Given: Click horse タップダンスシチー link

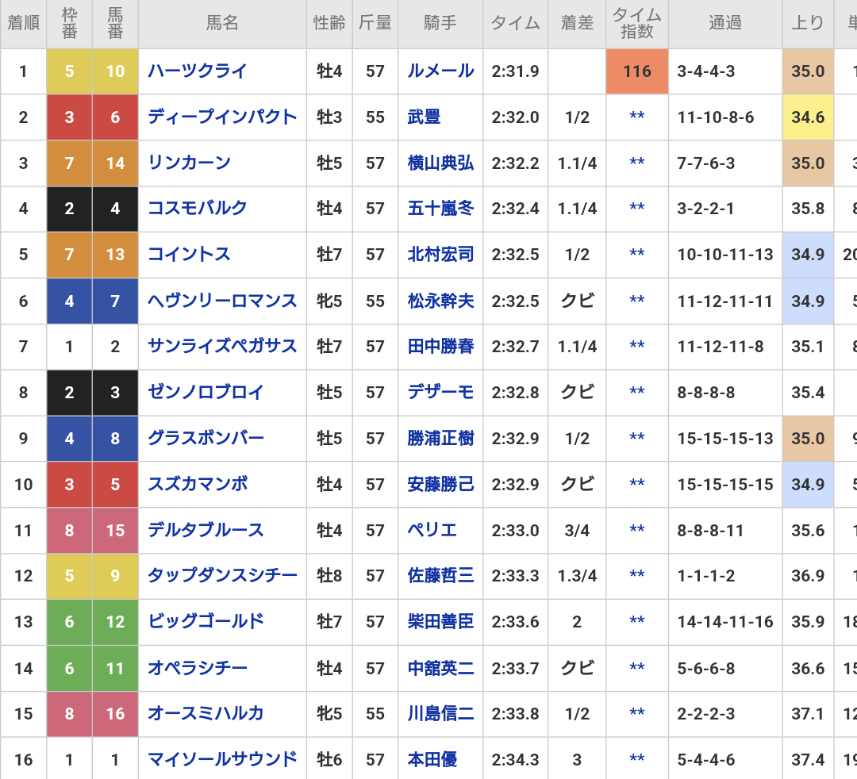Looking at the screenshot, I should (222, 576).
